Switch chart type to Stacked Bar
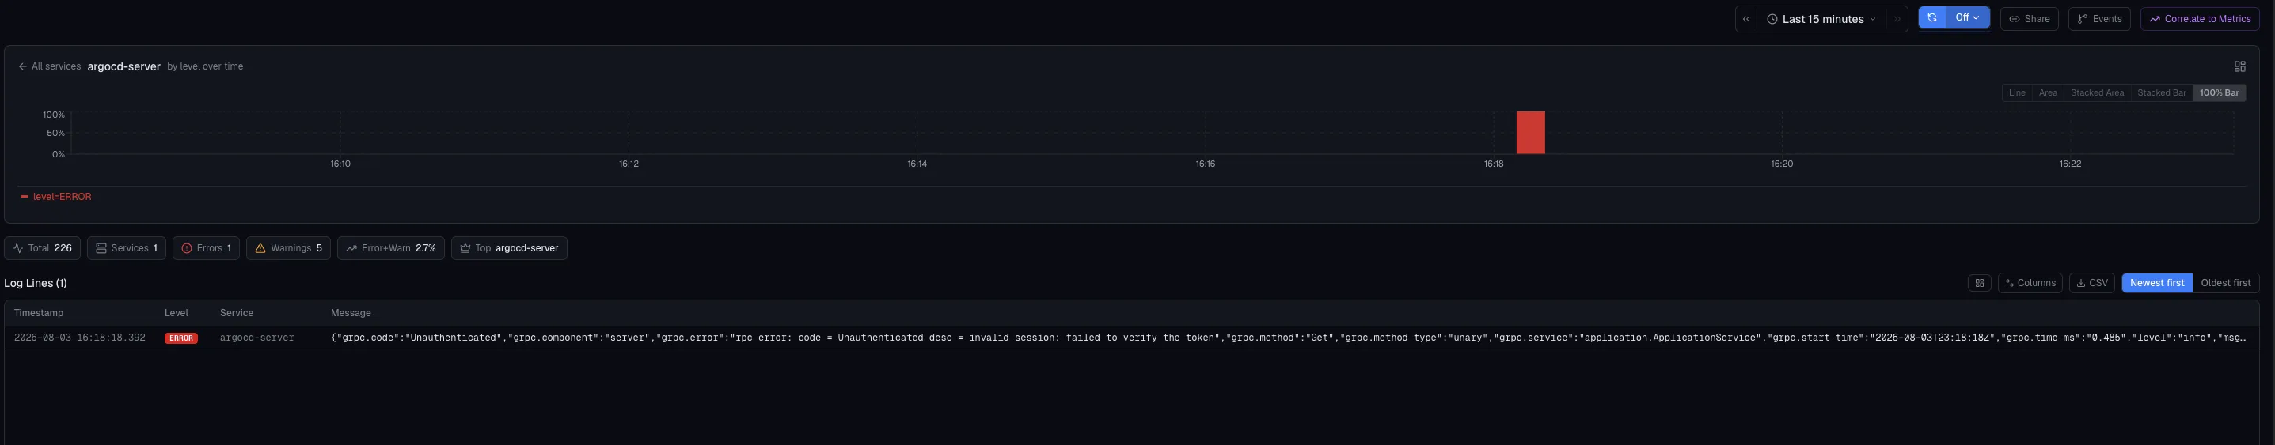Viewport: 2275px width, 445px height. (2161, 93)
